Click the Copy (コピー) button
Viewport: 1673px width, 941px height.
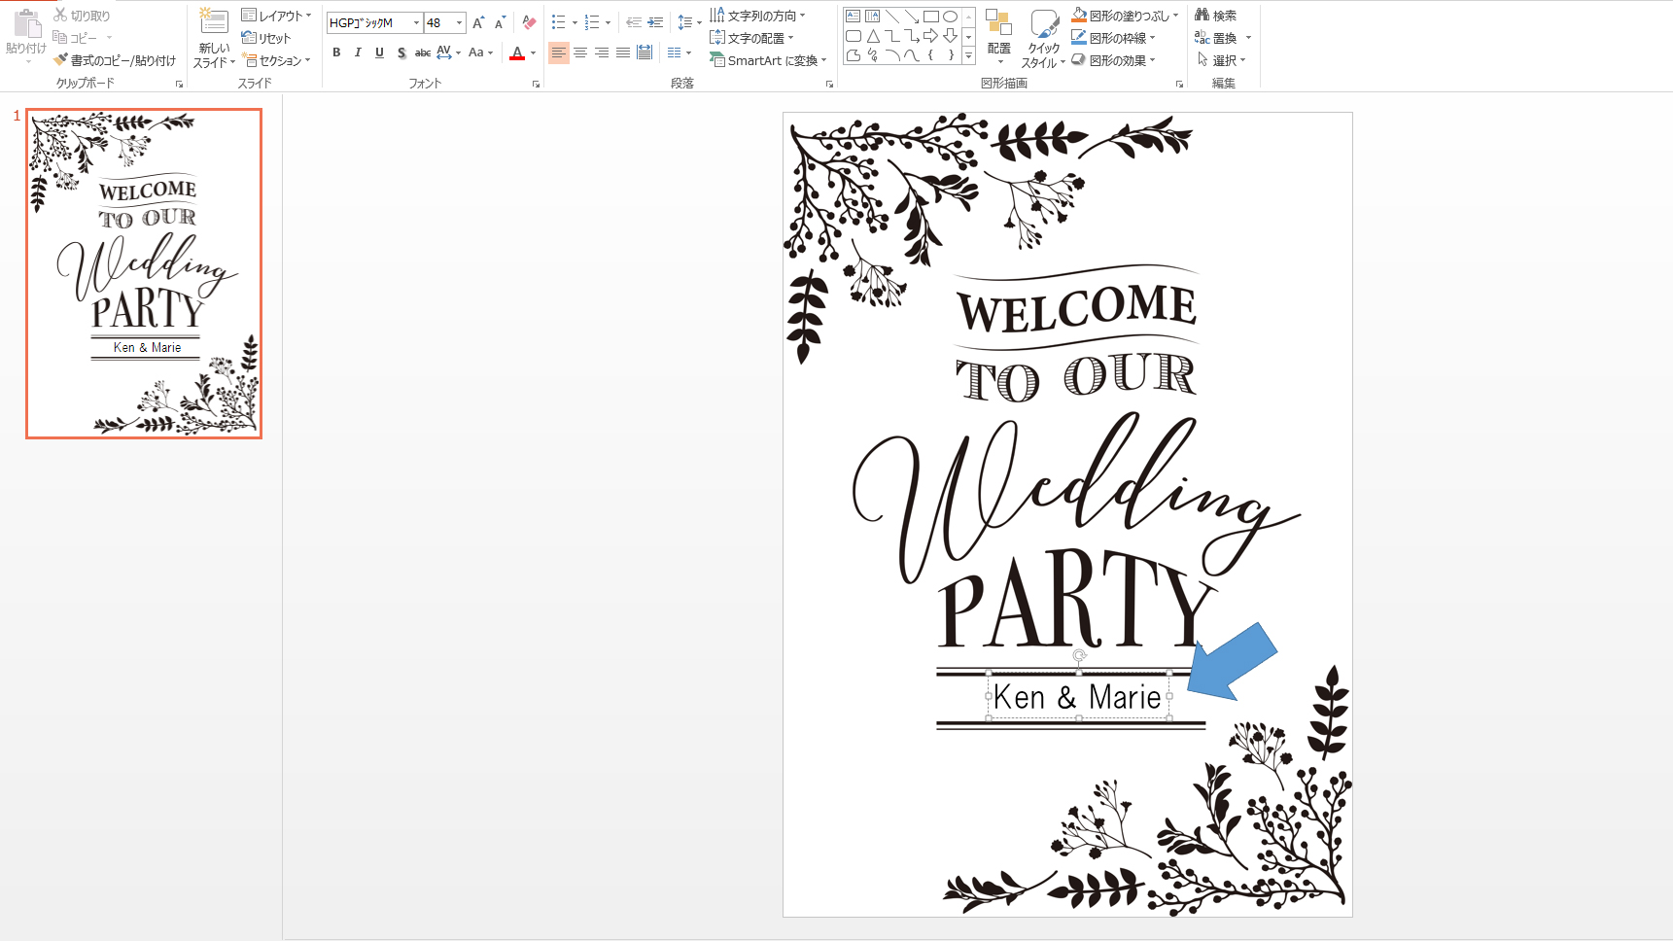click(x=76, y=38)
